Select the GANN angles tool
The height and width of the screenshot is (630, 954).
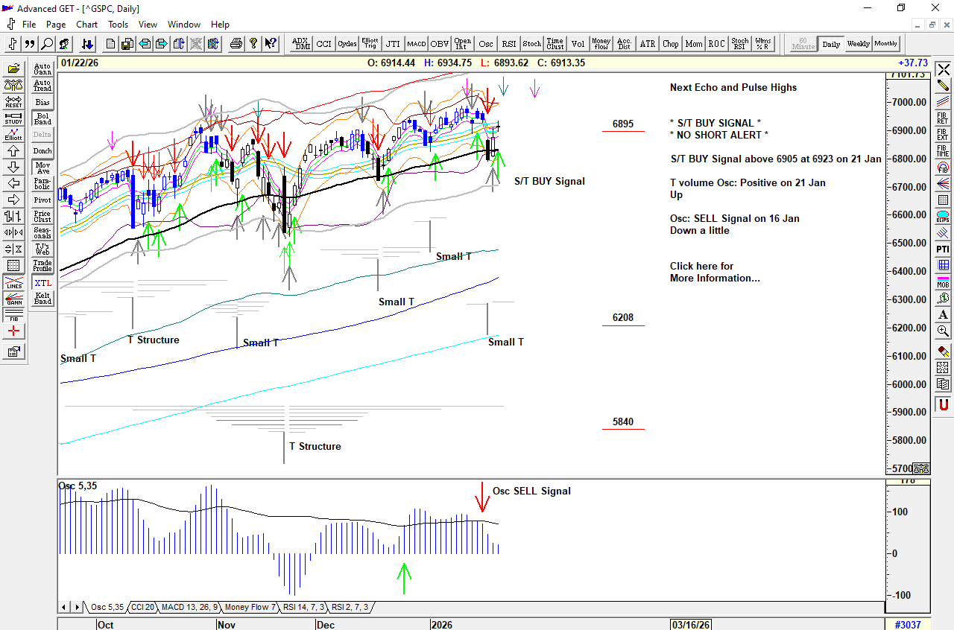(x=13, y=299)
